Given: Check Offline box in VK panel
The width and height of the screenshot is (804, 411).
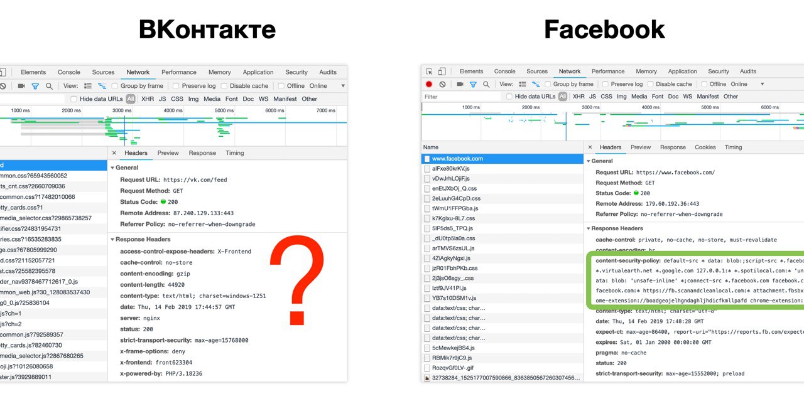Looking at the screenshot, I should pyautogui.click(x=281, y=86).
